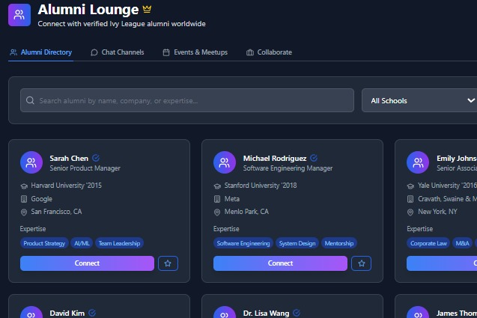This screenshot has width=477, height=318.
Task: Click the Events & Meetups calendar icon
Action: (x=166, y=52)
